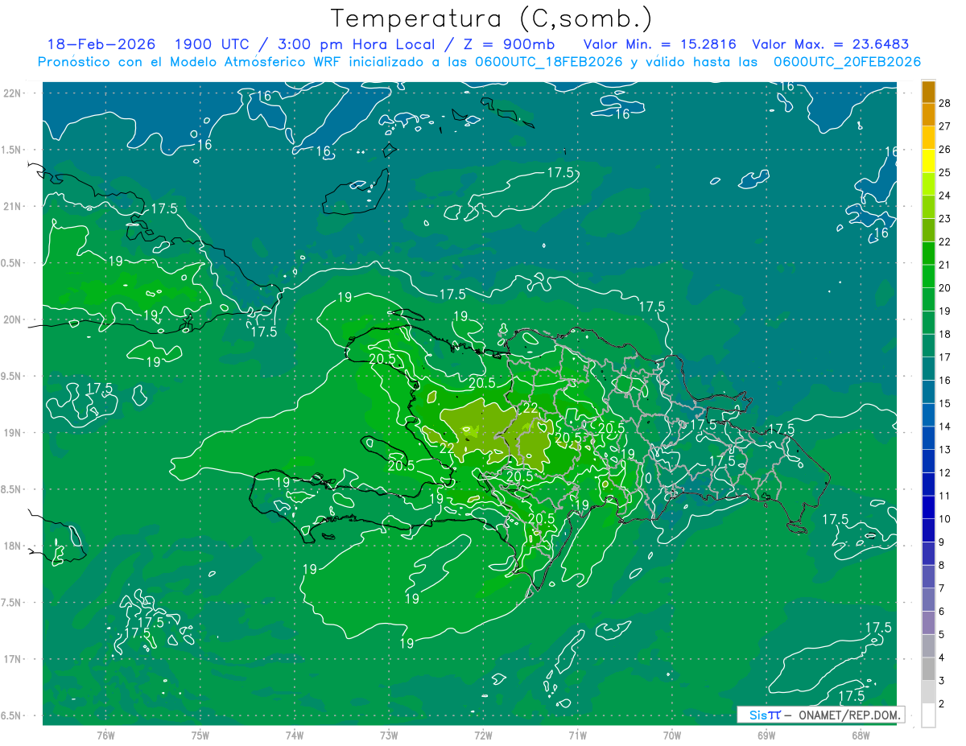Click the longitude axis label "76W"

tap(105, 735)
